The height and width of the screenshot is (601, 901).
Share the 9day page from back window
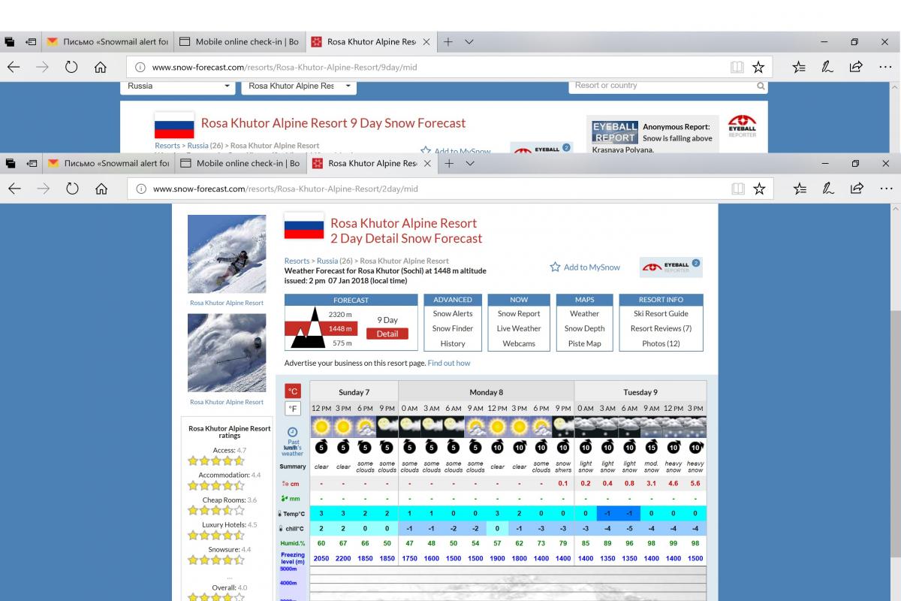point(856,67)
